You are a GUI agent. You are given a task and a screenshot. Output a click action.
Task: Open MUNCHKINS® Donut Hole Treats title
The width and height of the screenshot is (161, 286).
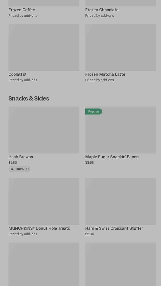point(39,228)
